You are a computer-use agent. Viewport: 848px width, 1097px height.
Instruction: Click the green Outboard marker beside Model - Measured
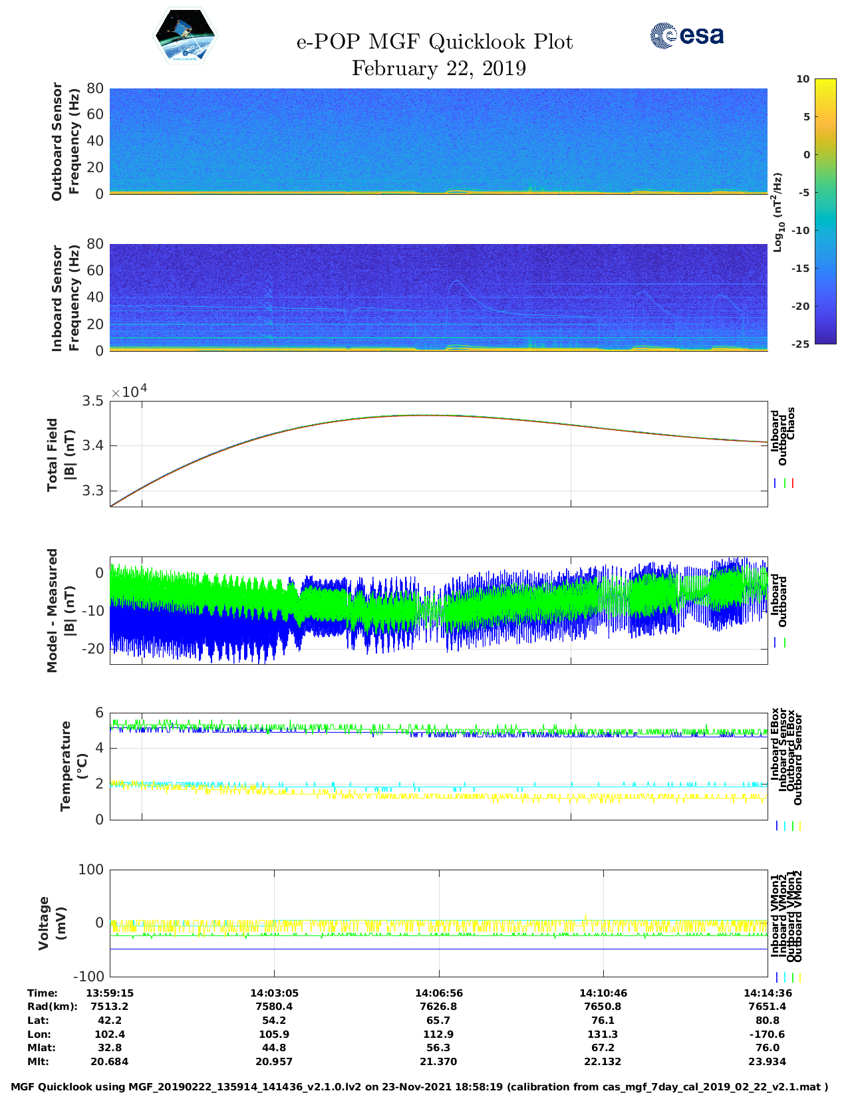(x=785, y=643)
